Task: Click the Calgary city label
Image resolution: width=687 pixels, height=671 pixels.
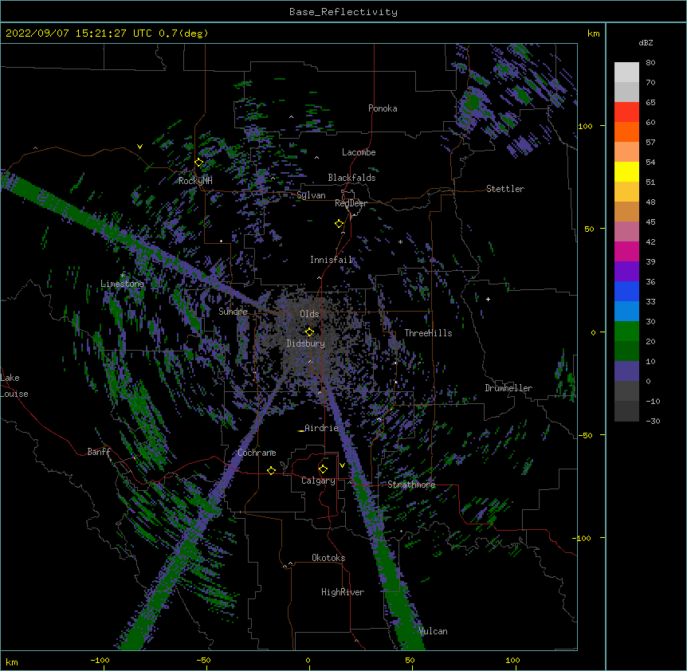Action: [318, 481]
